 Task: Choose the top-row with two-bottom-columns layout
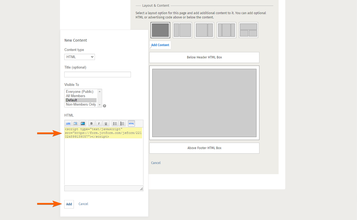(248, 30)
